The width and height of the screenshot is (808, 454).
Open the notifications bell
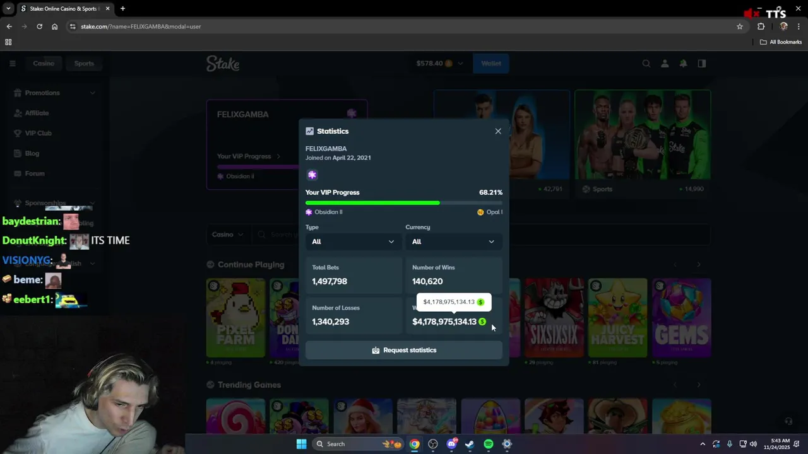tap(683, 63)
